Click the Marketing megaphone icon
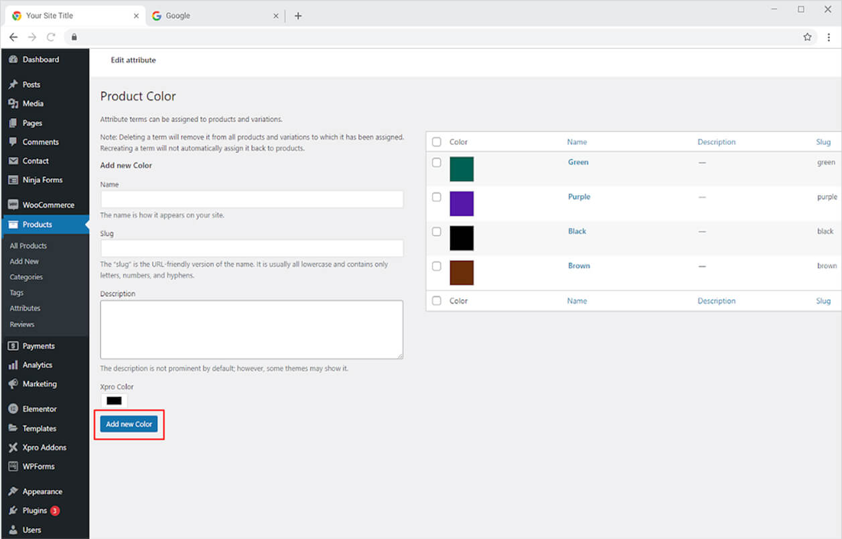This screenshot has height=539, width=842. pyautogui.click(x=13, y=384)
